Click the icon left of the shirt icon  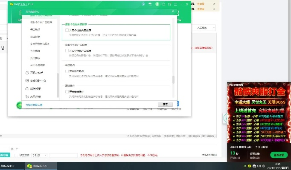pos(164,4)
